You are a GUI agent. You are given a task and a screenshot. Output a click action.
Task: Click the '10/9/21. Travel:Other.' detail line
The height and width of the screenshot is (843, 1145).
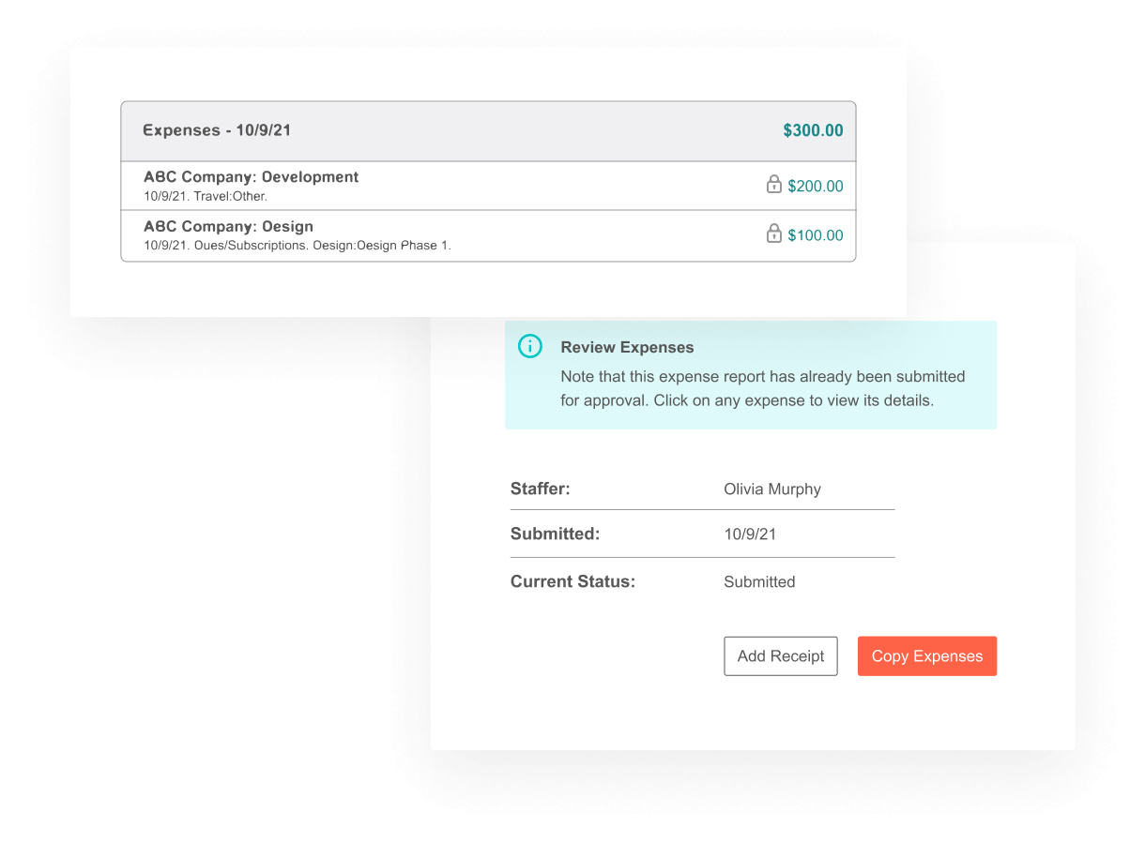(x=206, y=197)
